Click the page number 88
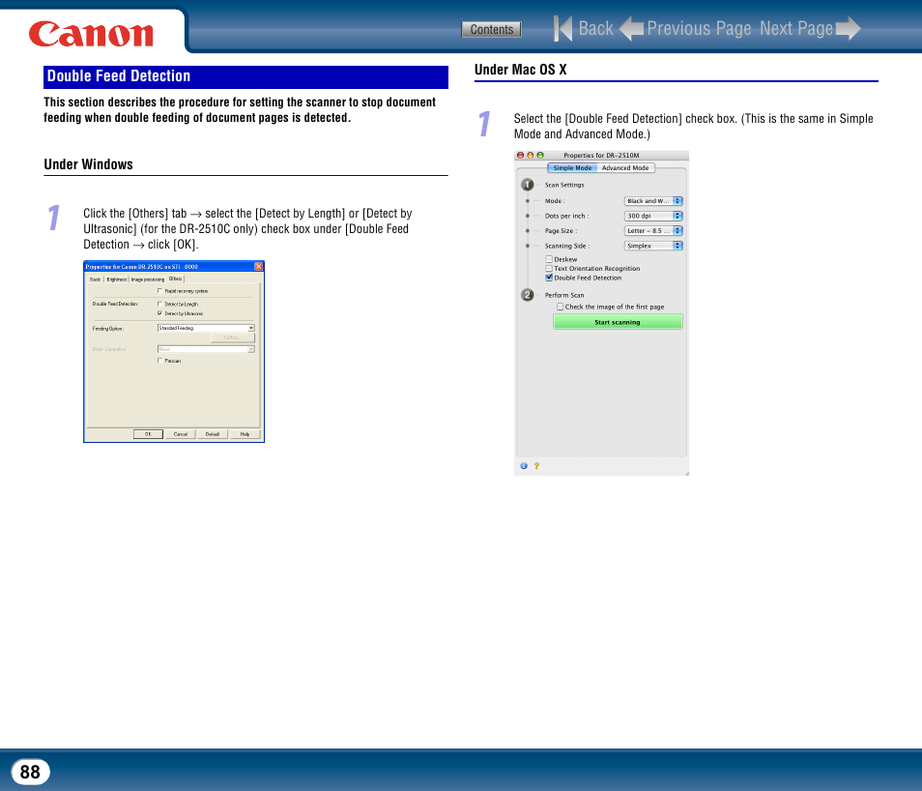 pyautogui.click(x=31, y=772)
